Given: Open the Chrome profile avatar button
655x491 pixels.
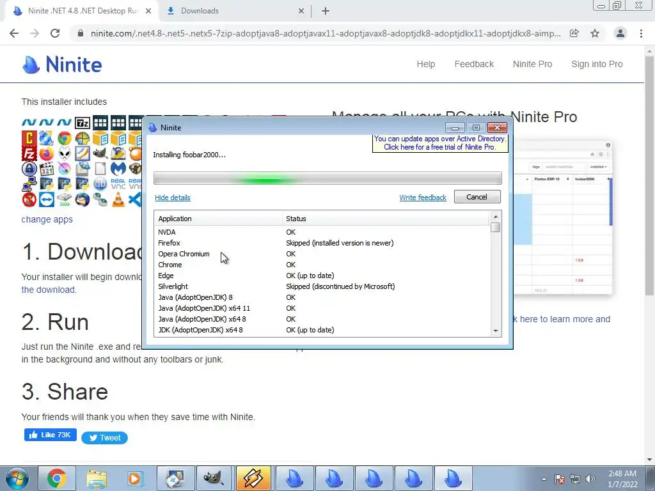Looking at the screenshot, I should coord(620,33).
